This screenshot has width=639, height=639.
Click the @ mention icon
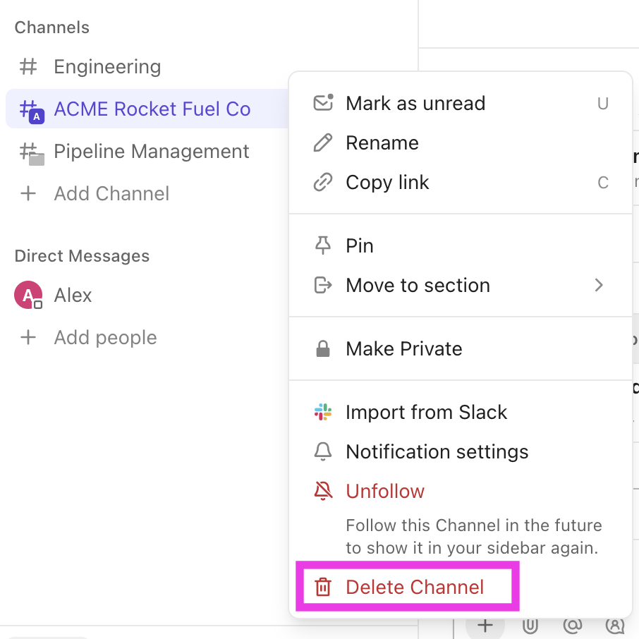point(573,625)
